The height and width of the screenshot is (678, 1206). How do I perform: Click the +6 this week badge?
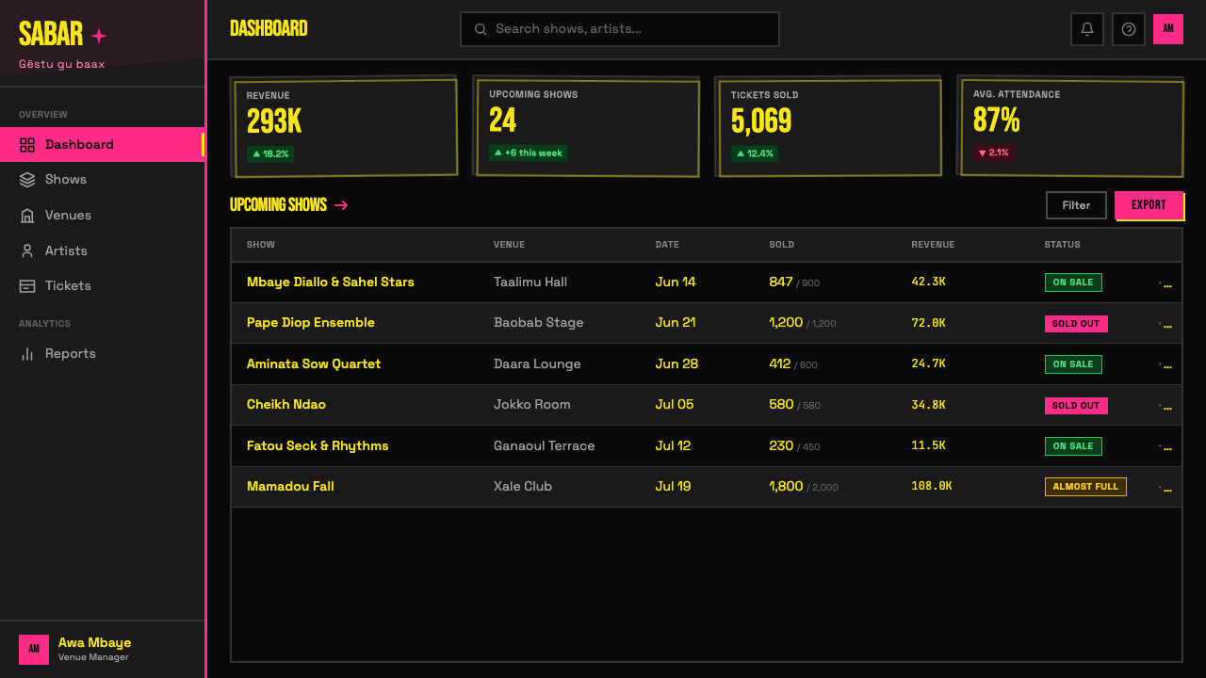(528, 153)
